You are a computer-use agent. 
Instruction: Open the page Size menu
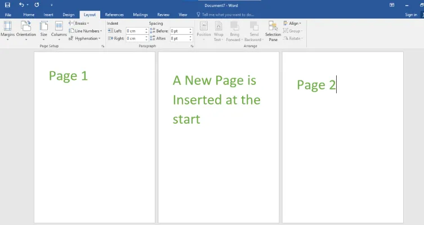tap(43, 31)
